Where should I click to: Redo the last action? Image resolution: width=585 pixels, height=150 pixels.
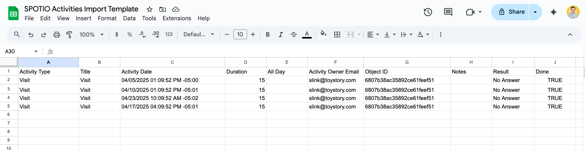[x=44, y=34]
